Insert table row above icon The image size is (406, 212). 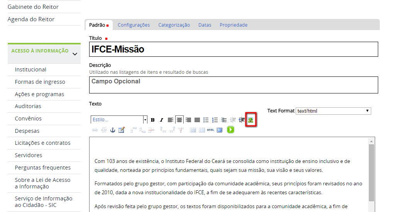134,130
